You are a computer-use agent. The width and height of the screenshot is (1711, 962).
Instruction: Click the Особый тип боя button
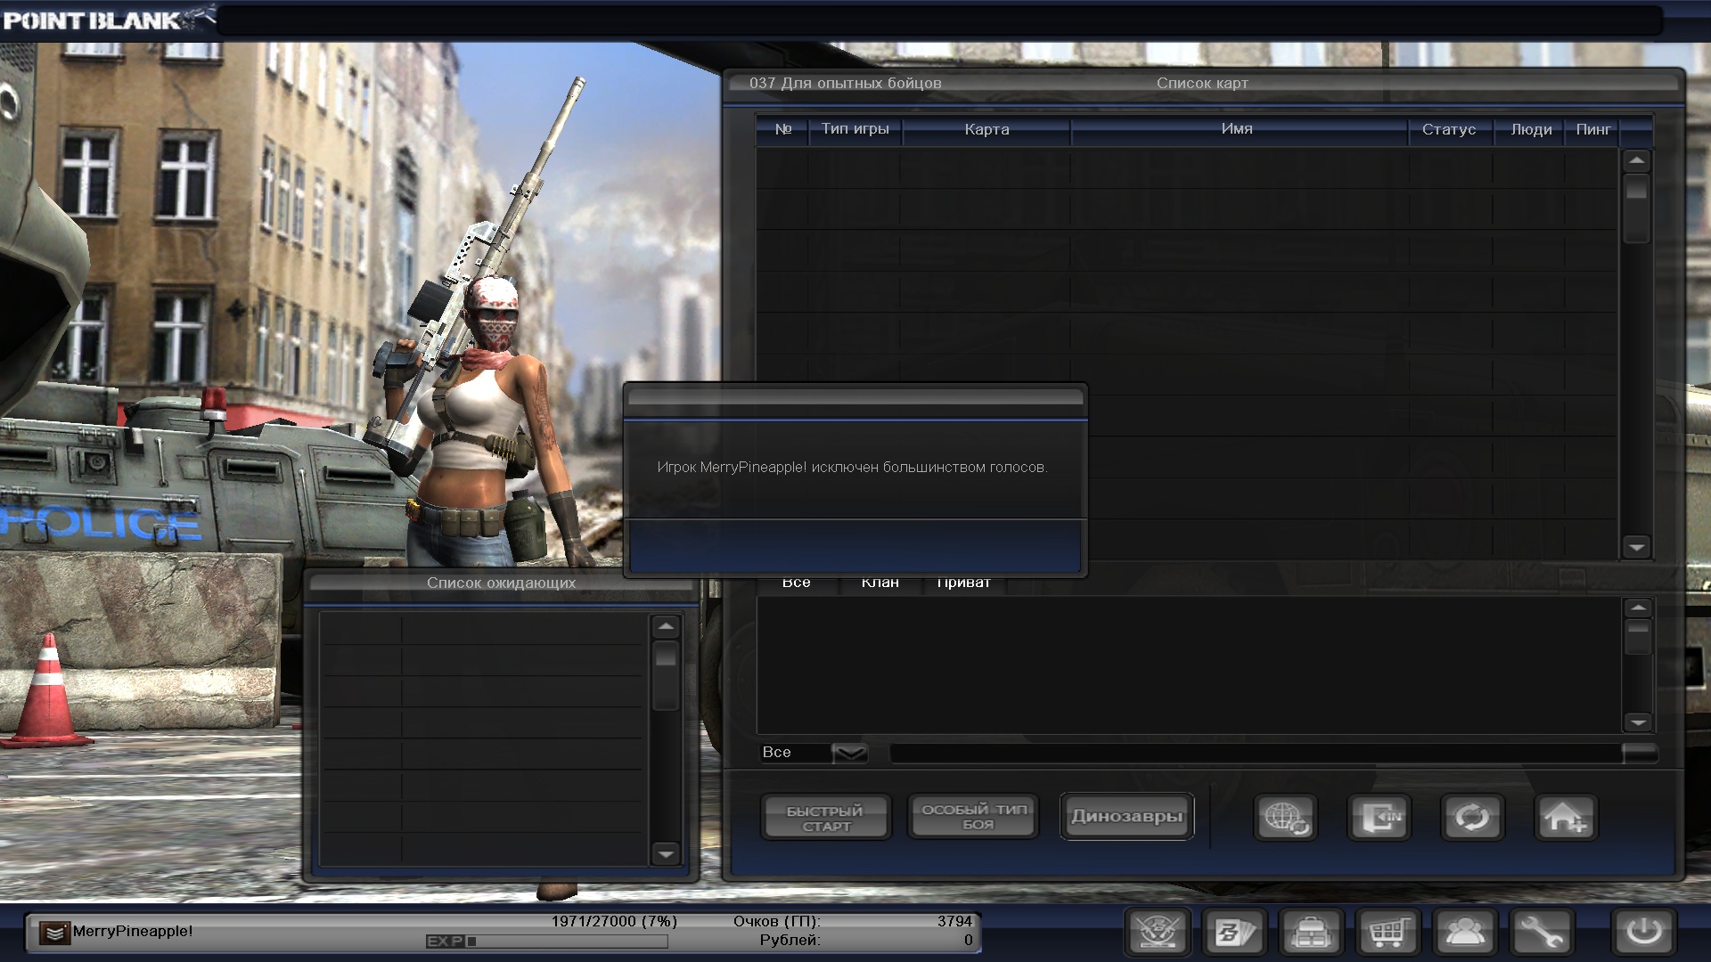point(973,817)
